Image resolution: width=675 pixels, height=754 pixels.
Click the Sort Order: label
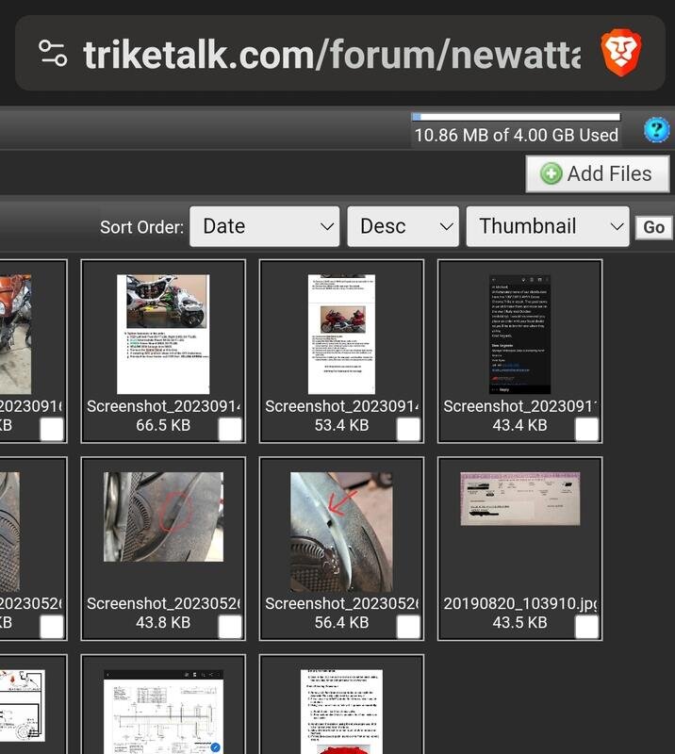pos(142,227)
